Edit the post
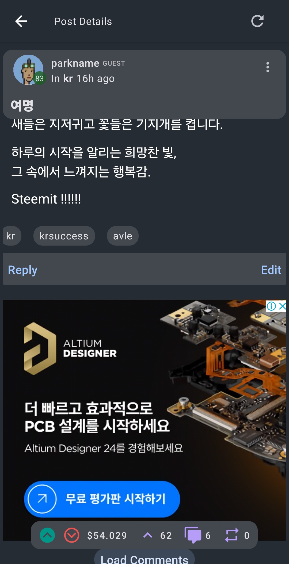Screen dimensions: 289x564 (x=271, y=270)
